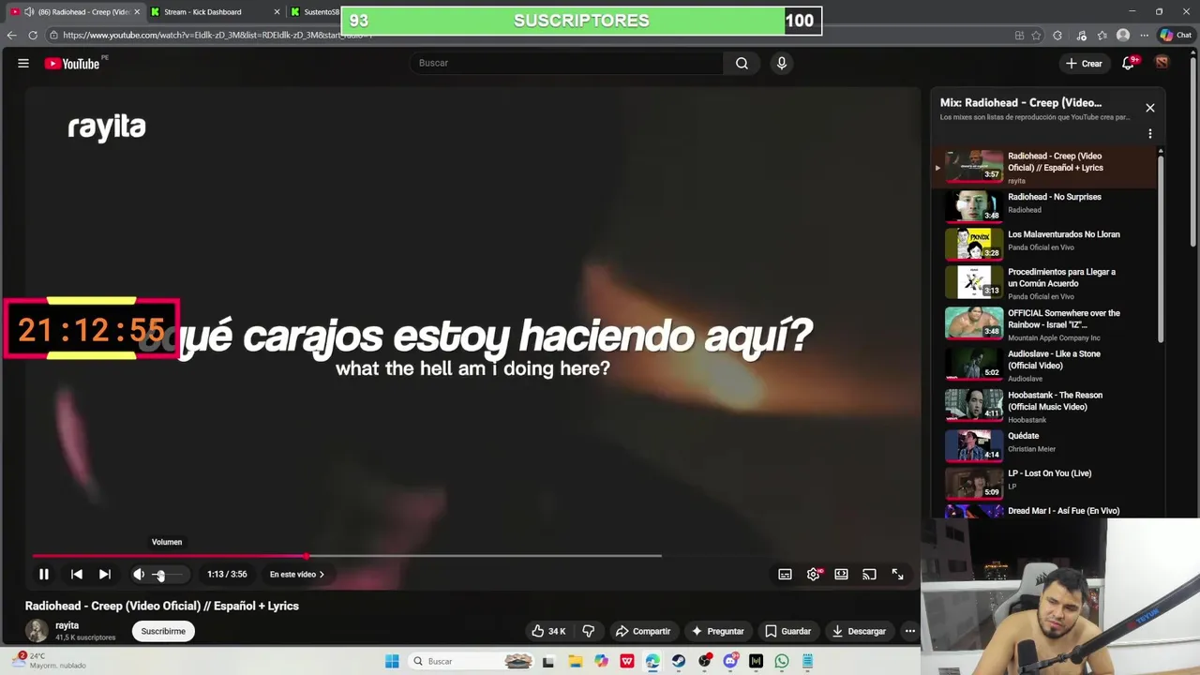
Task: Click the Preguntar button
Action: point(717,631)
